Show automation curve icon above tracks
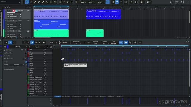191x107 pixels. (9, 7)
